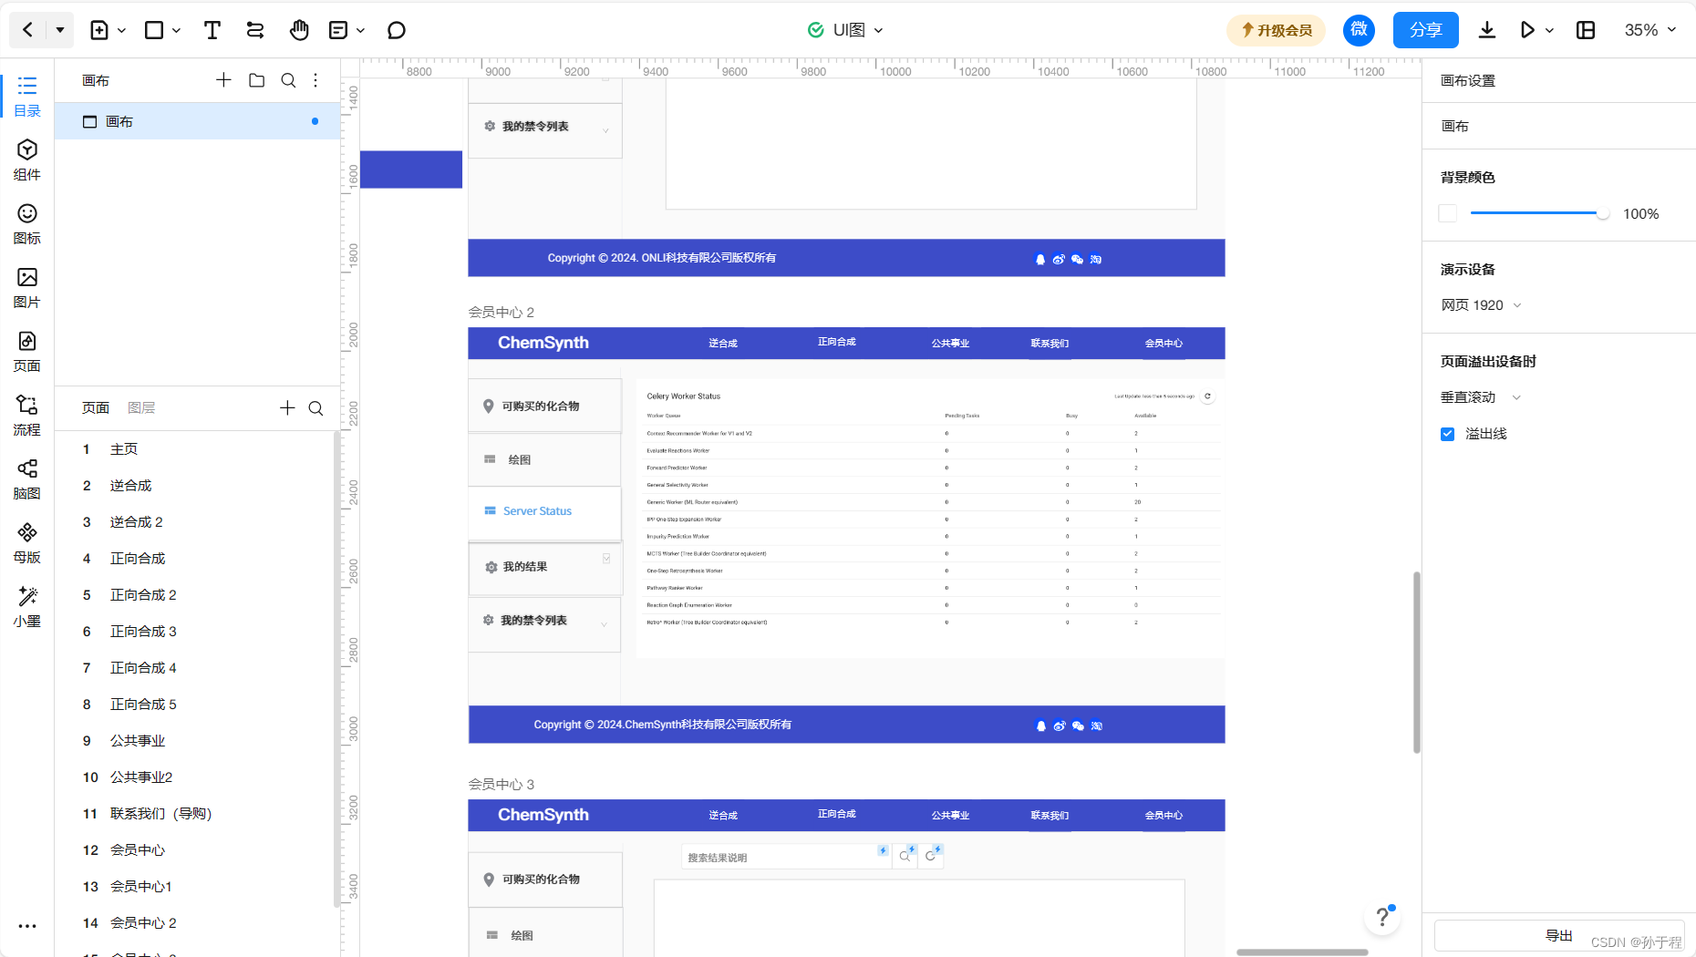Expand the add page tool dropdown

[122, 30]
